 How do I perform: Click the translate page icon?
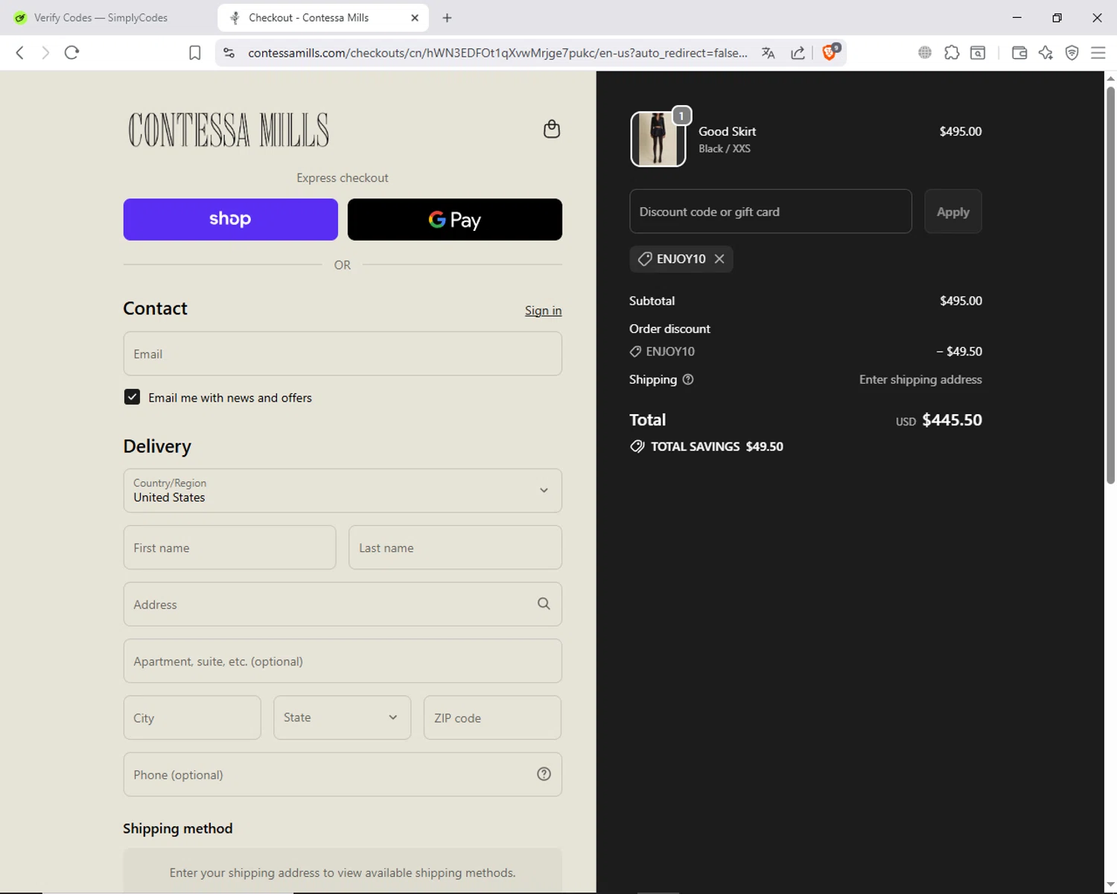coord(768,52)
